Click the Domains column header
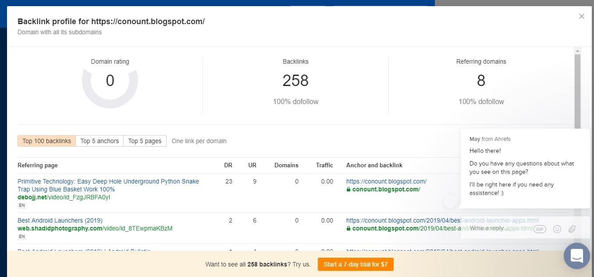The width and height of the screenshot is (594, 277). [x=286, y=165]
